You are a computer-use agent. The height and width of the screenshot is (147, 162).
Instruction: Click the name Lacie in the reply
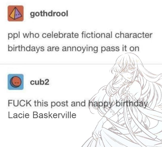click(19, 115)
